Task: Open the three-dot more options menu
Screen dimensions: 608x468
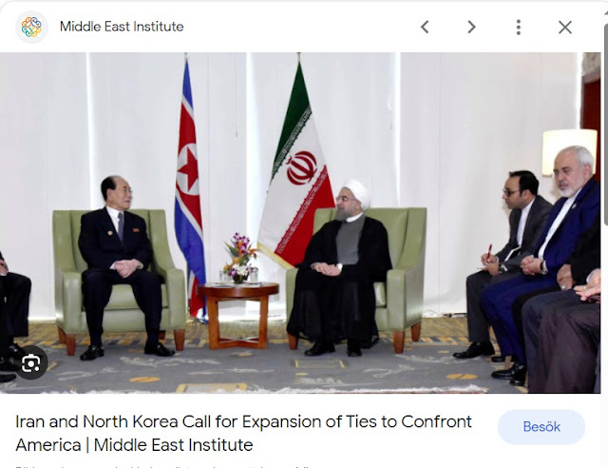Action: [x=519, y=28]
